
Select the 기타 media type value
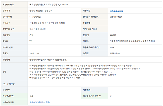(x=31, y=35)
